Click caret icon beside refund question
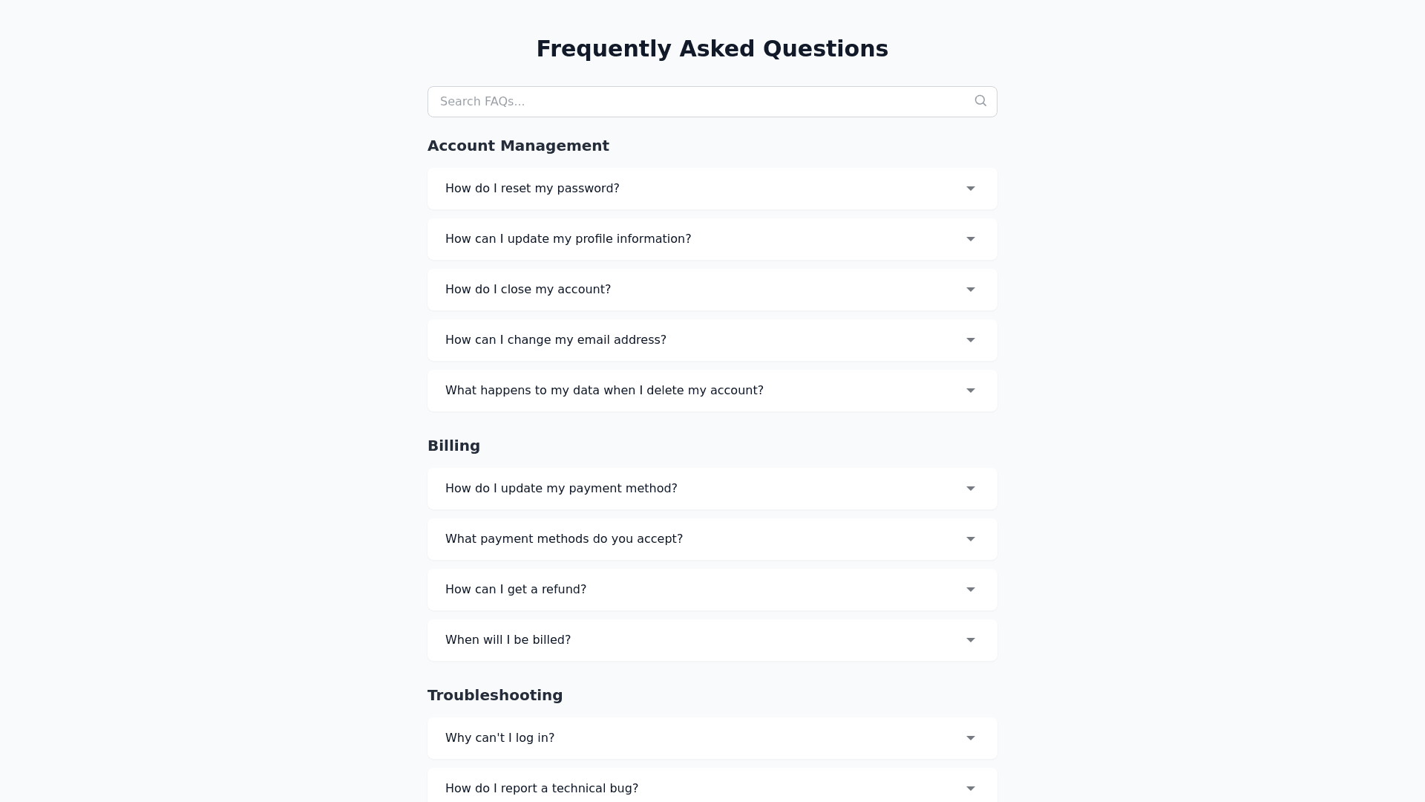This screenshot has height=802, width=1425. coord(970,590)
